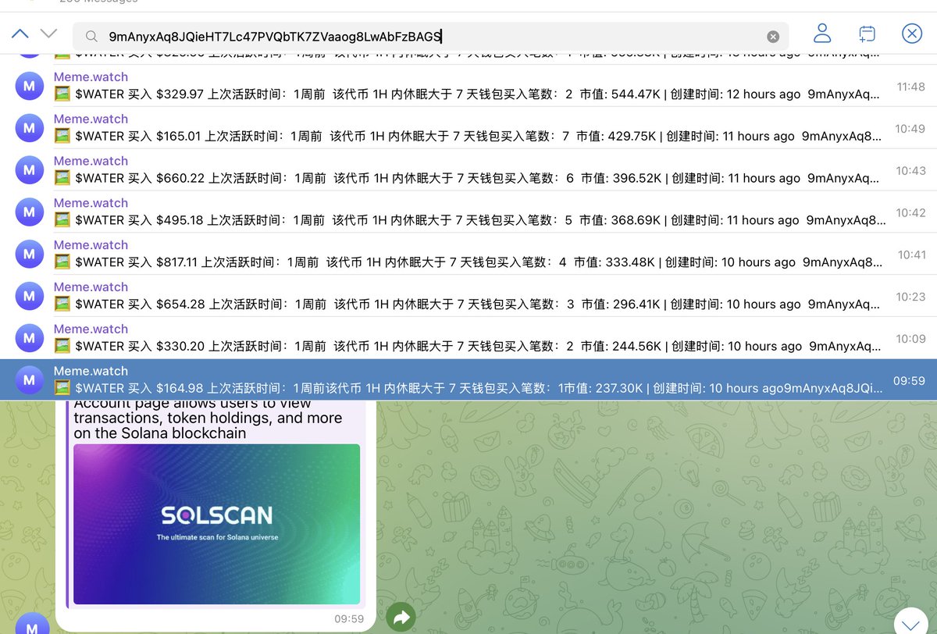Click the 10:23 timestamp

[x=910, y=297]
